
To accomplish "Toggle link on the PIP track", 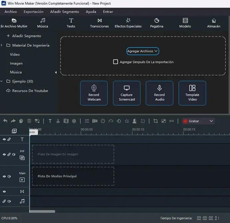I will [9, 154].
